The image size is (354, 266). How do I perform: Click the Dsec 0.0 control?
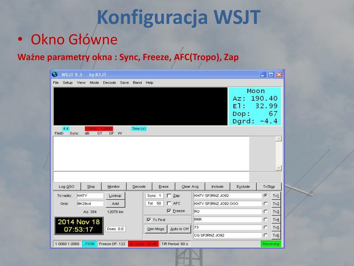(x=115, y=229)
